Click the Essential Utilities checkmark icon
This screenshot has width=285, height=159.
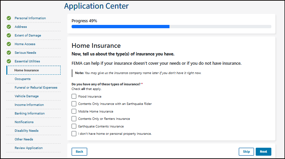tap(9, 61)
